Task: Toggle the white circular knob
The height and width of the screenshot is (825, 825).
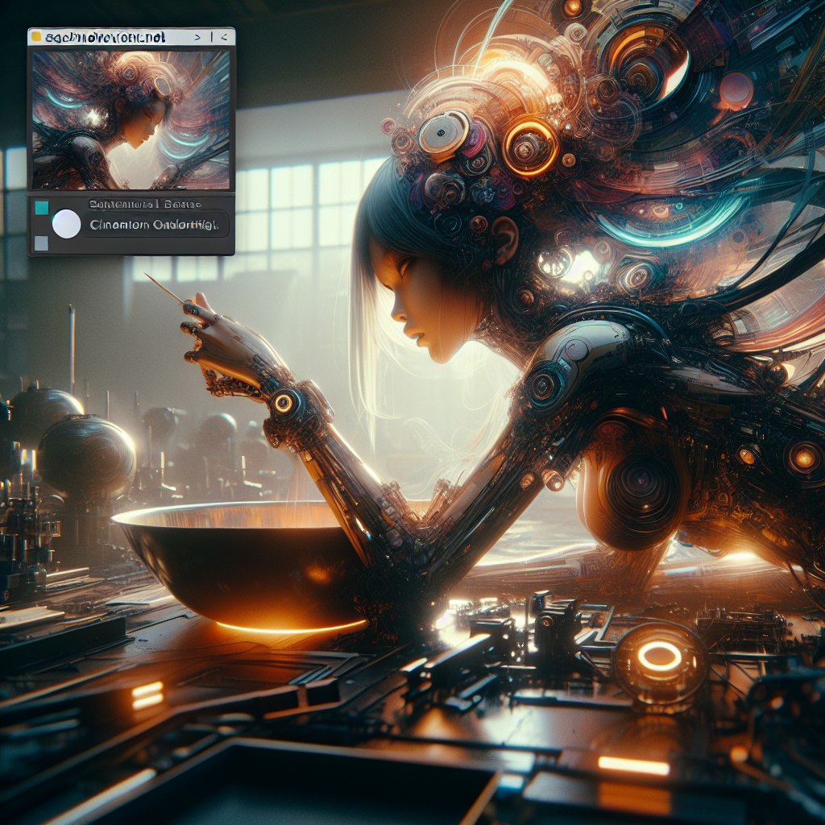Action: (66, 224)
